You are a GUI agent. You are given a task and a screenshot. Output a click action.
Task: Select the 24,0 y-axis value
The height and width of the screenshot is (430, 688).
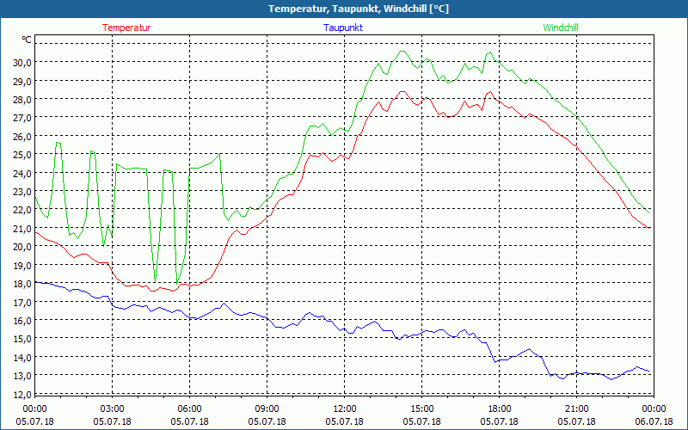[x=22, y=174]
